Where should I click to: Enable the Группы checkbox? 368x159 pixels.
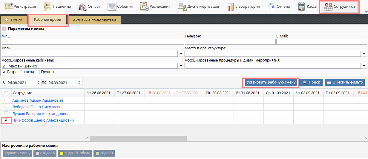(x=38, y=72)
